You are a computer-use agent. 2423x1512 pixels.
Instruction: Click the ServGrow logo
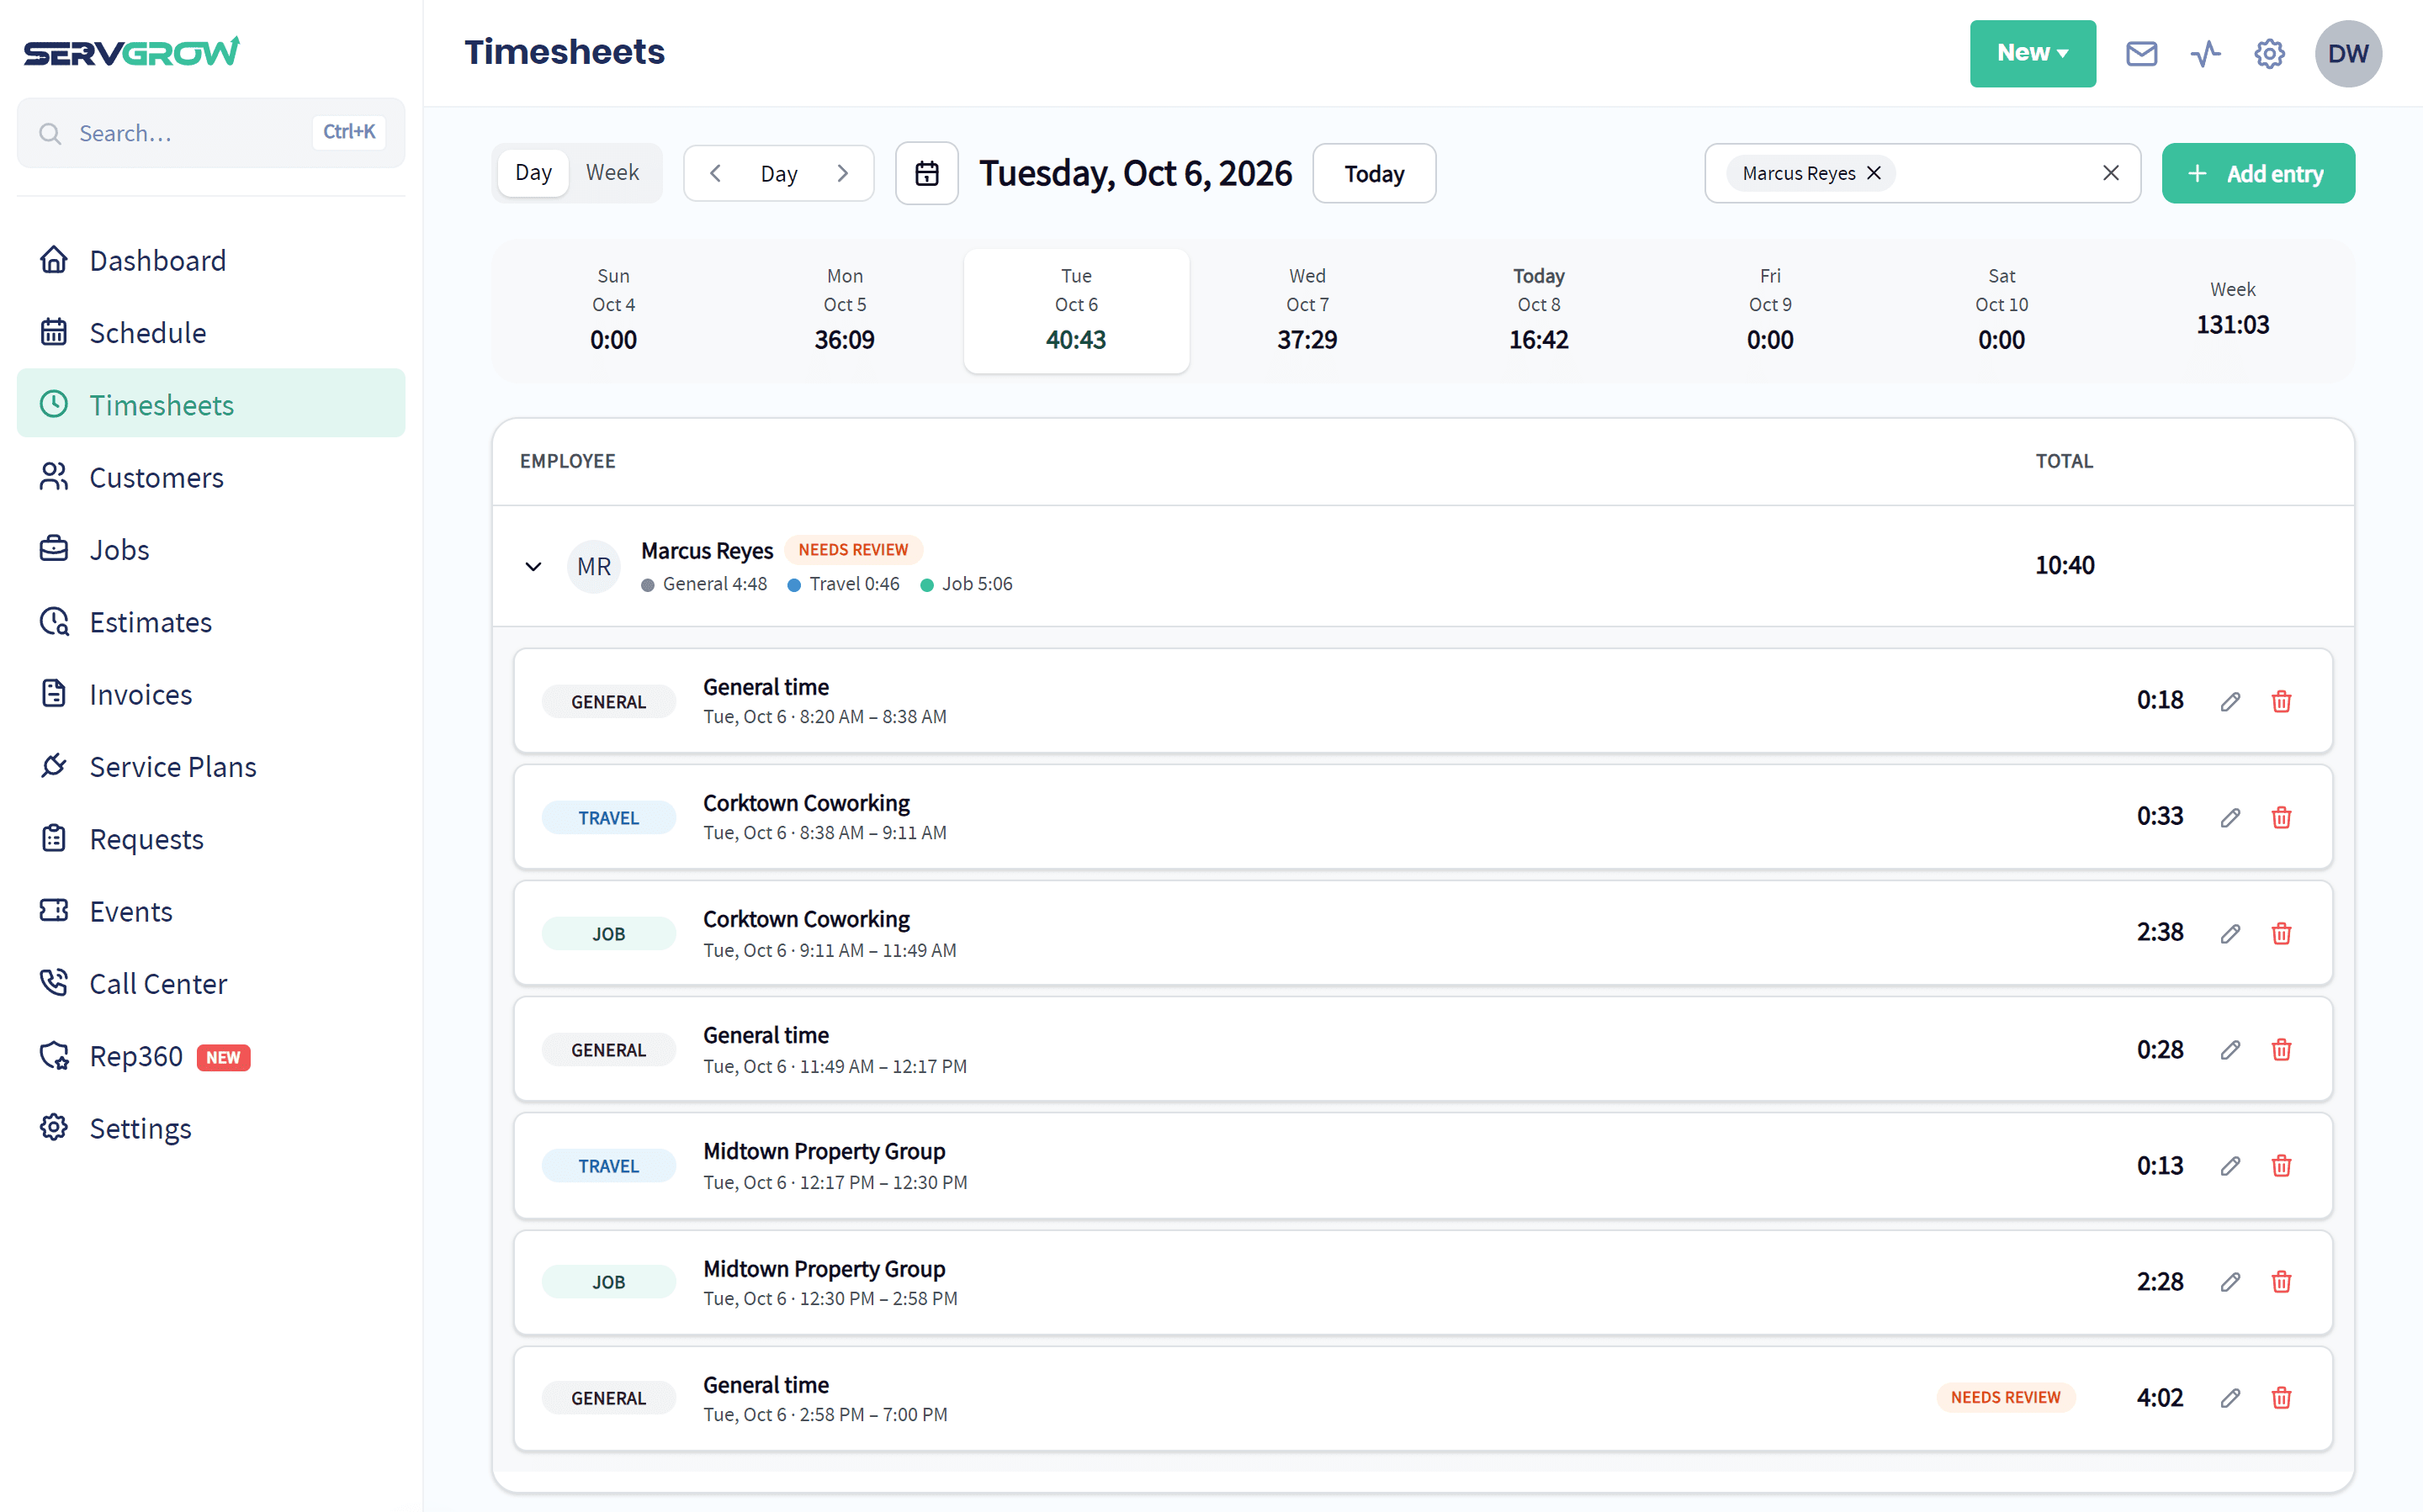point(131,51)
